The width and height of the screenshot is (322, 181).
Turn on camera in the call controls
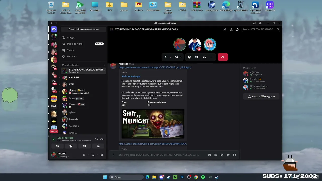coord(176,57)
